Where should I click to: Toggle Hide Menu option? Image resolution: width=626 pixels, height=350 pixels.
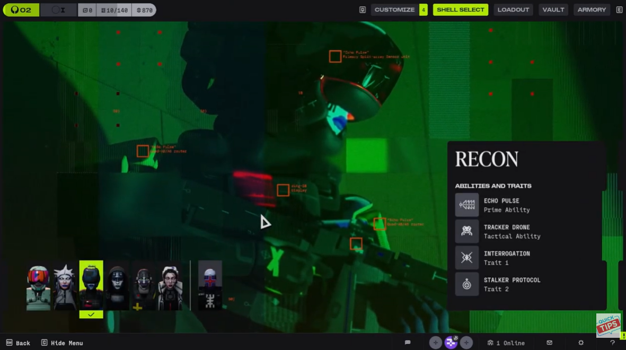click(62, 343)
